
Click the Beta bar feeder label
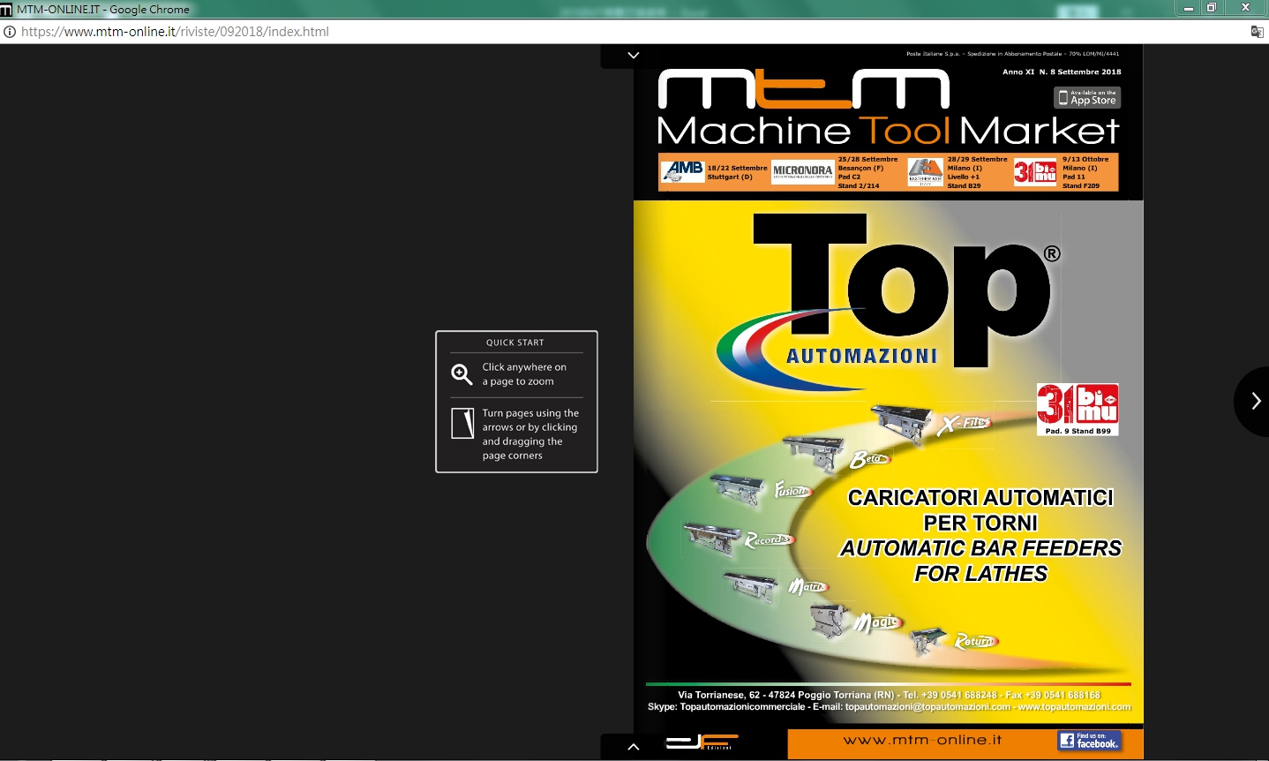pyautogui.click(x=870, y=459)
